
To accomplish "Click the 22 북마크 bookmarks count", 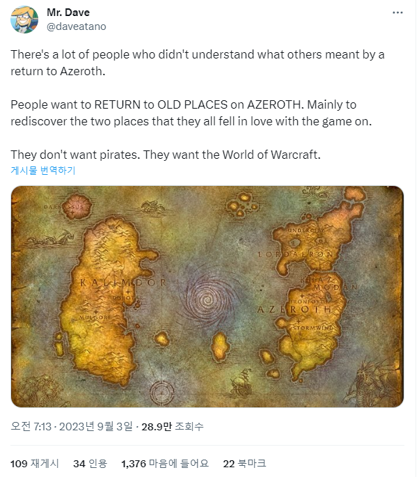I will (244, 464).
